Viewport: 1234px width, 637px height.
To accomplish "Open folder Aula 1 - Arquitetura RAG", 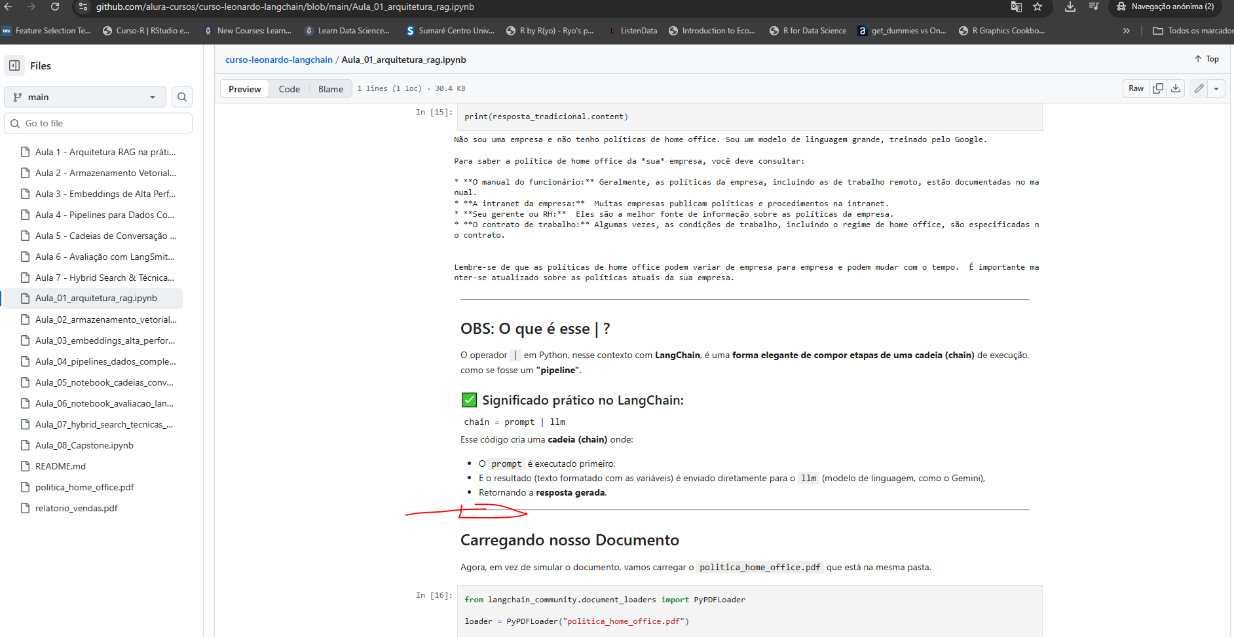I will click(x=105, y=152).
